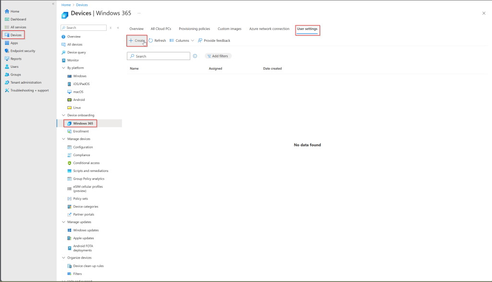Viewport: 492px width, 282px height.
Task: Click the Home breadcrumb link
Action: point(66,5)
